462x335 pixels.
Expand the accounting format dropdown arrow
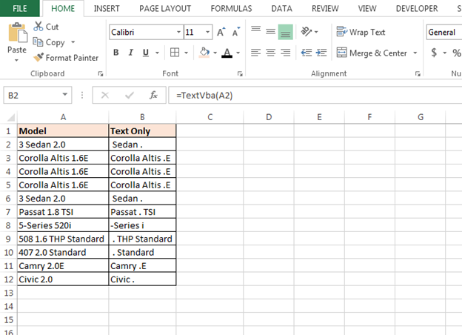tap(445, 53)
